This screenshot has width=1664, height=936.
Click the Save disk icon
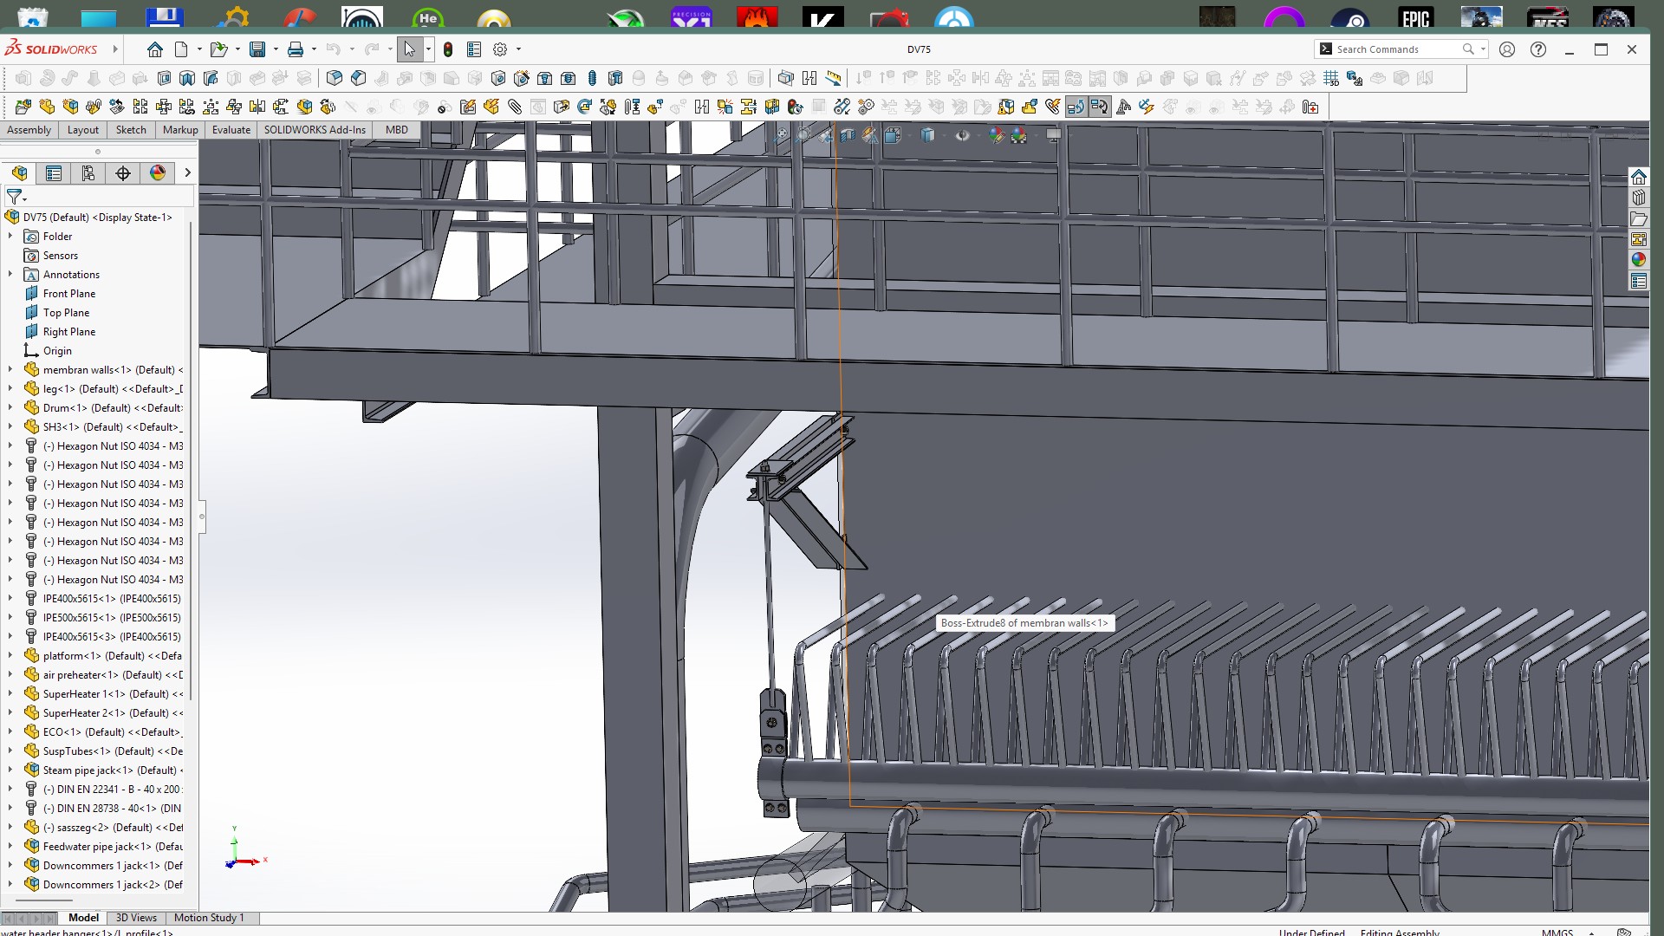pyautogui.click(x=257, y=49)
